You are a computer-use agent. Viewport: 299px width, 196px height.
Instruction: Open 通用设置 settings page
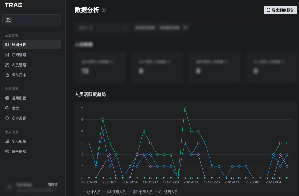[x=32, y=98]
